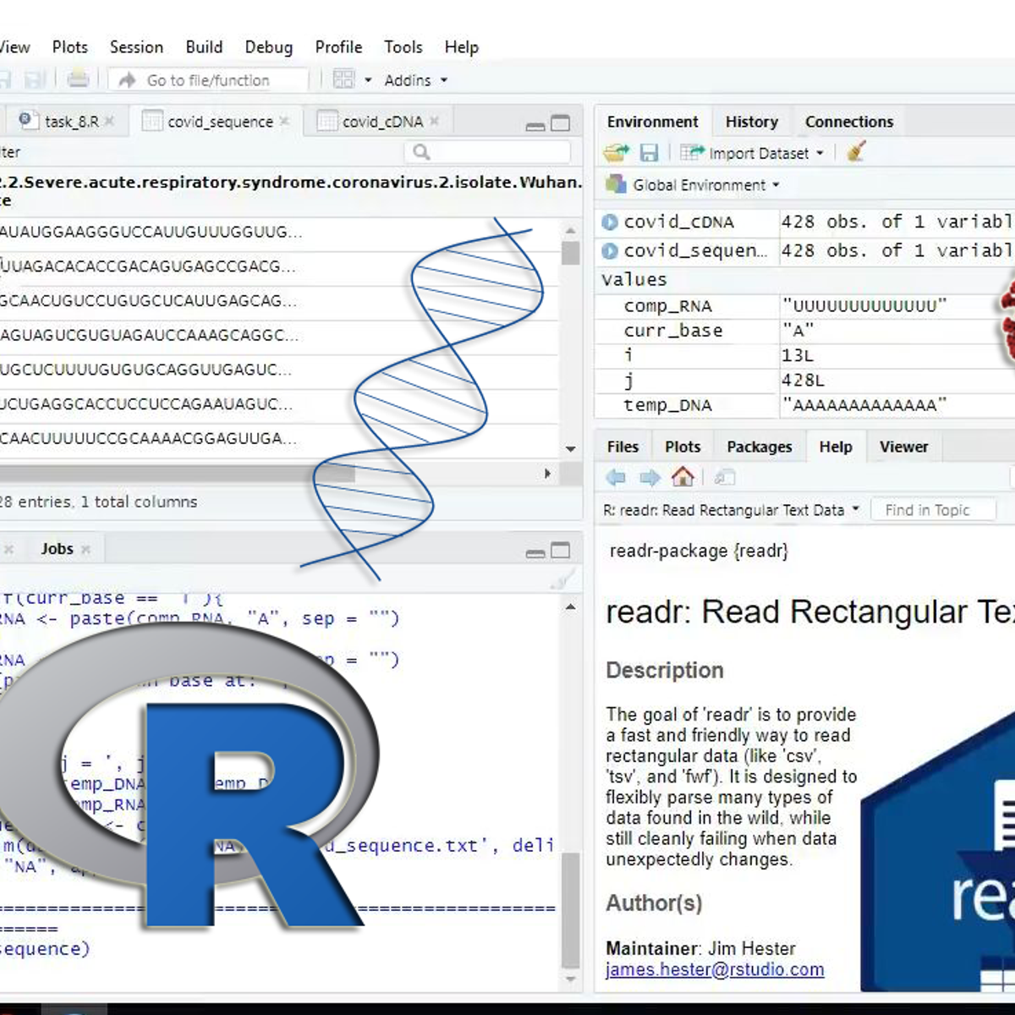Open the Profile menu
The image size is (1015, 1015).
338,47
